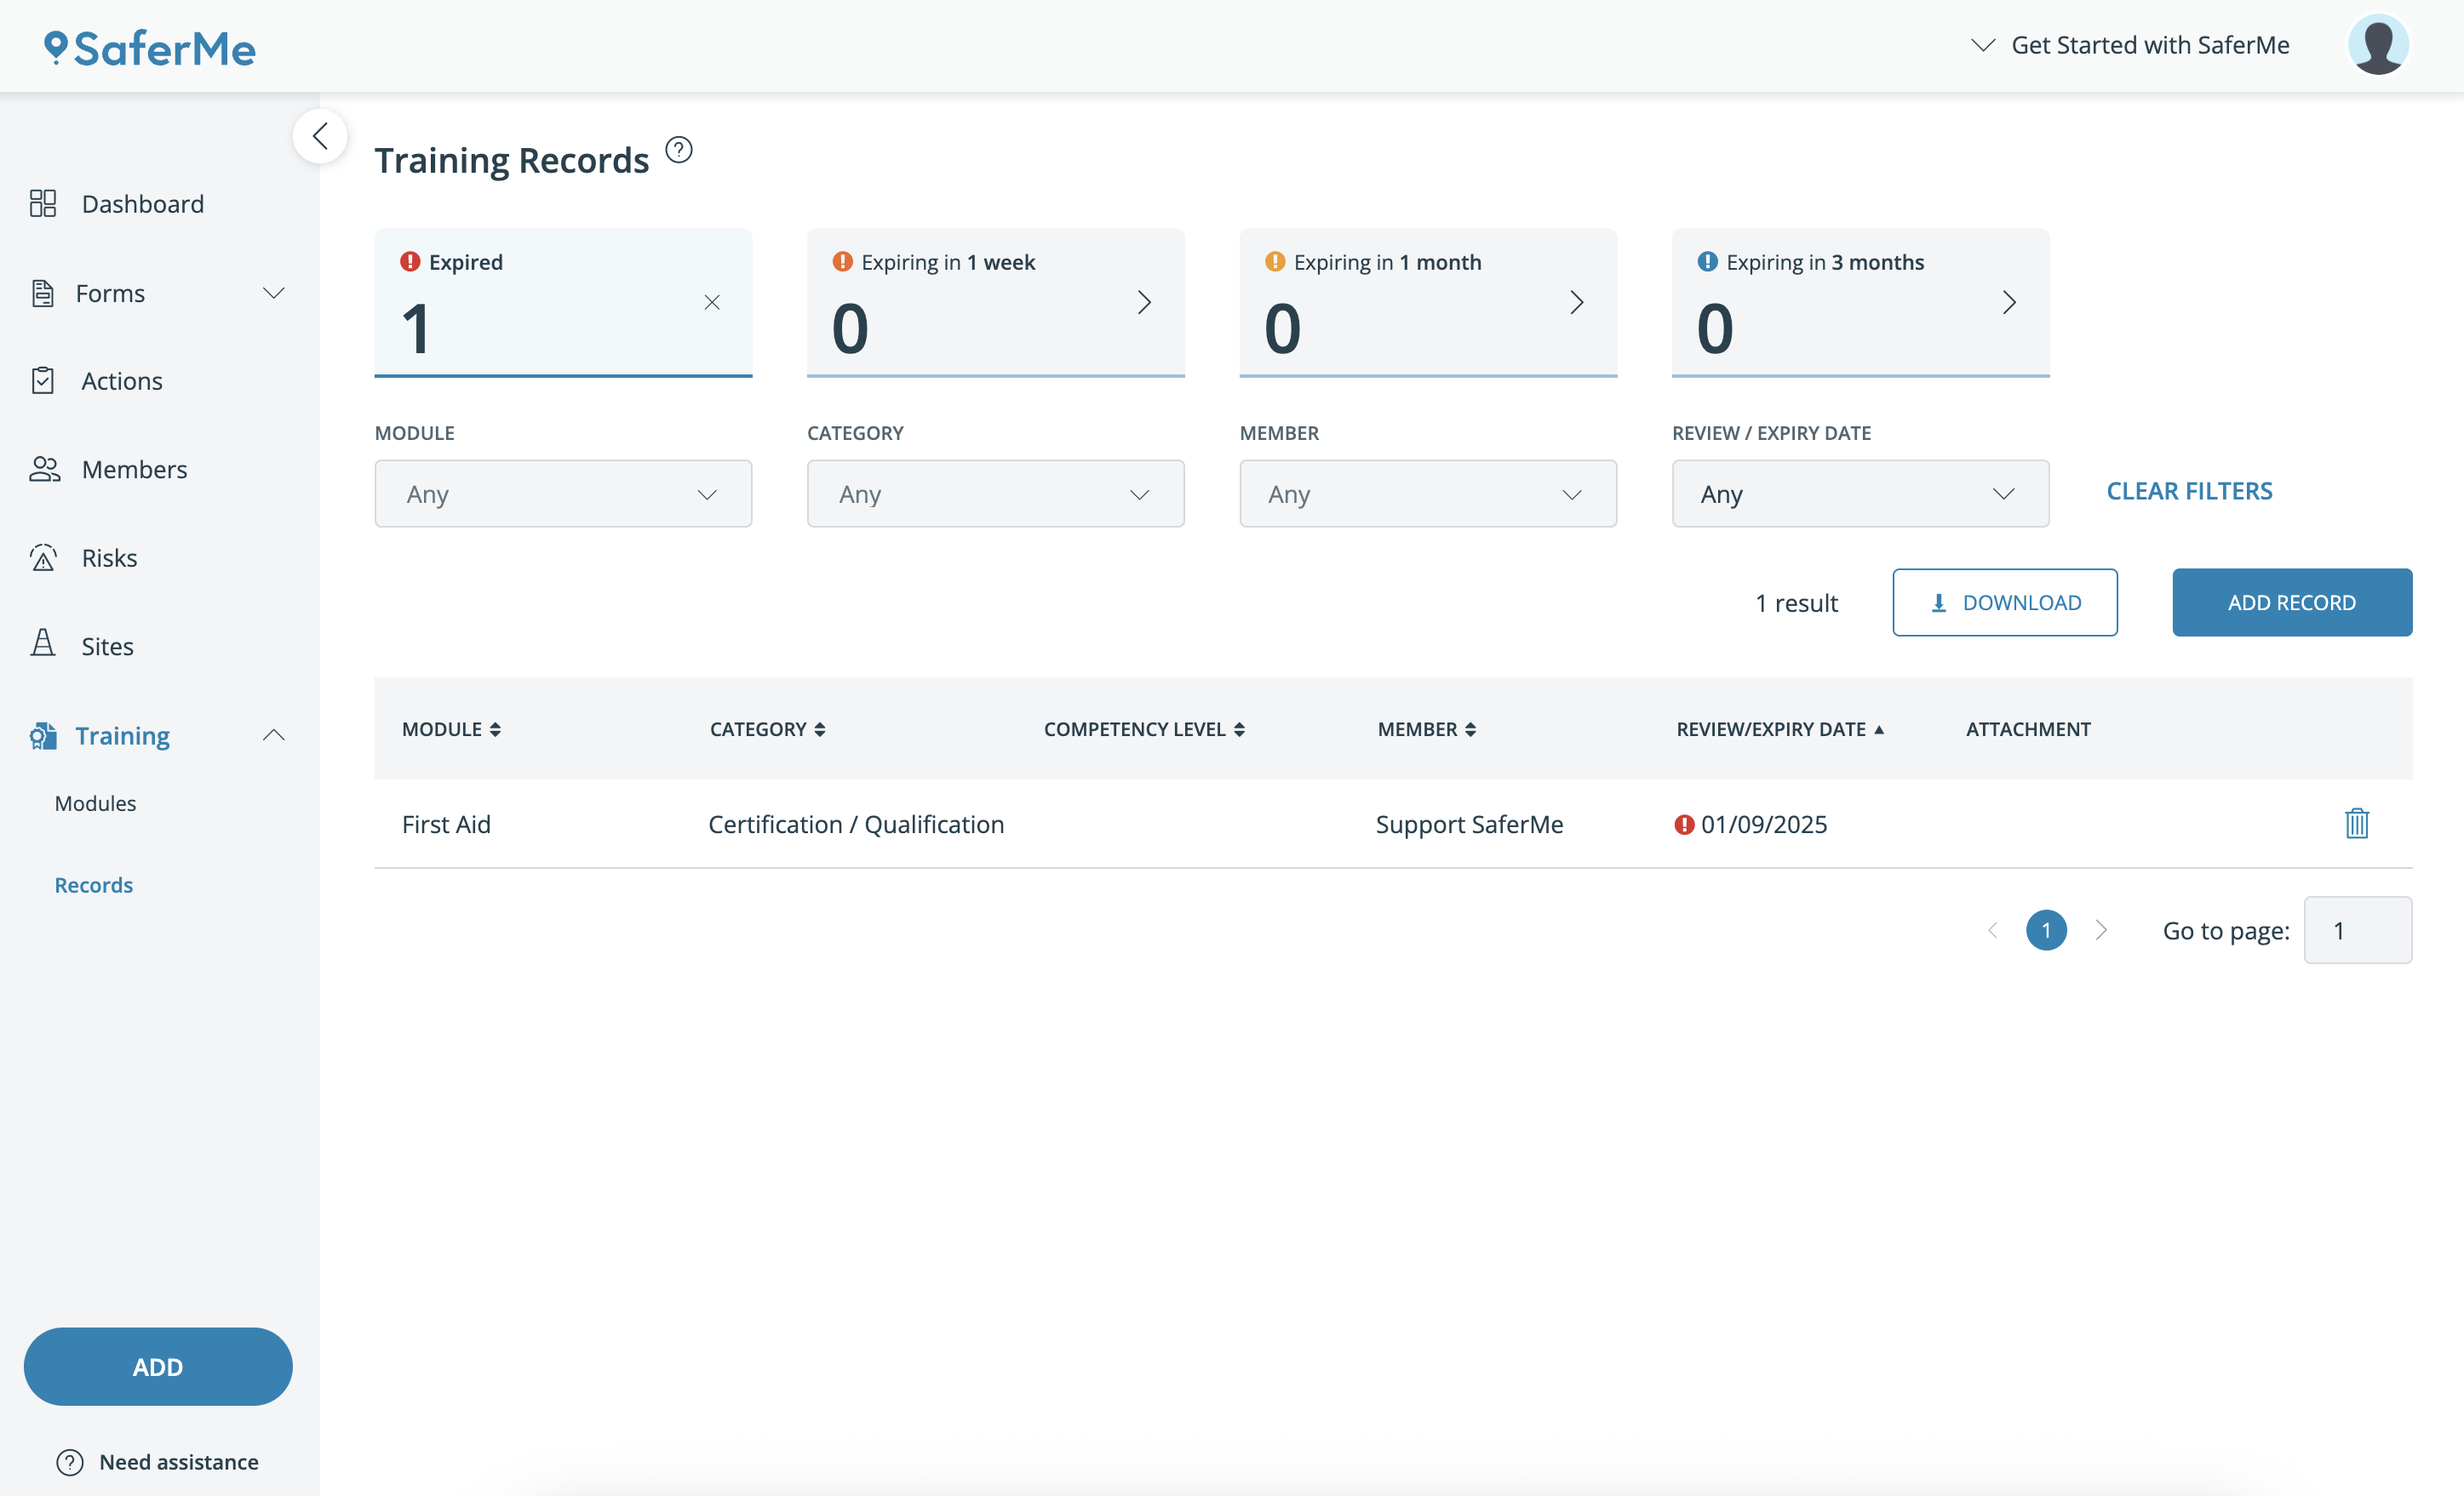This screenshot has width=2464, height=1496.
Task: Click the Risks warning icon
Action: tap(43, 557)
